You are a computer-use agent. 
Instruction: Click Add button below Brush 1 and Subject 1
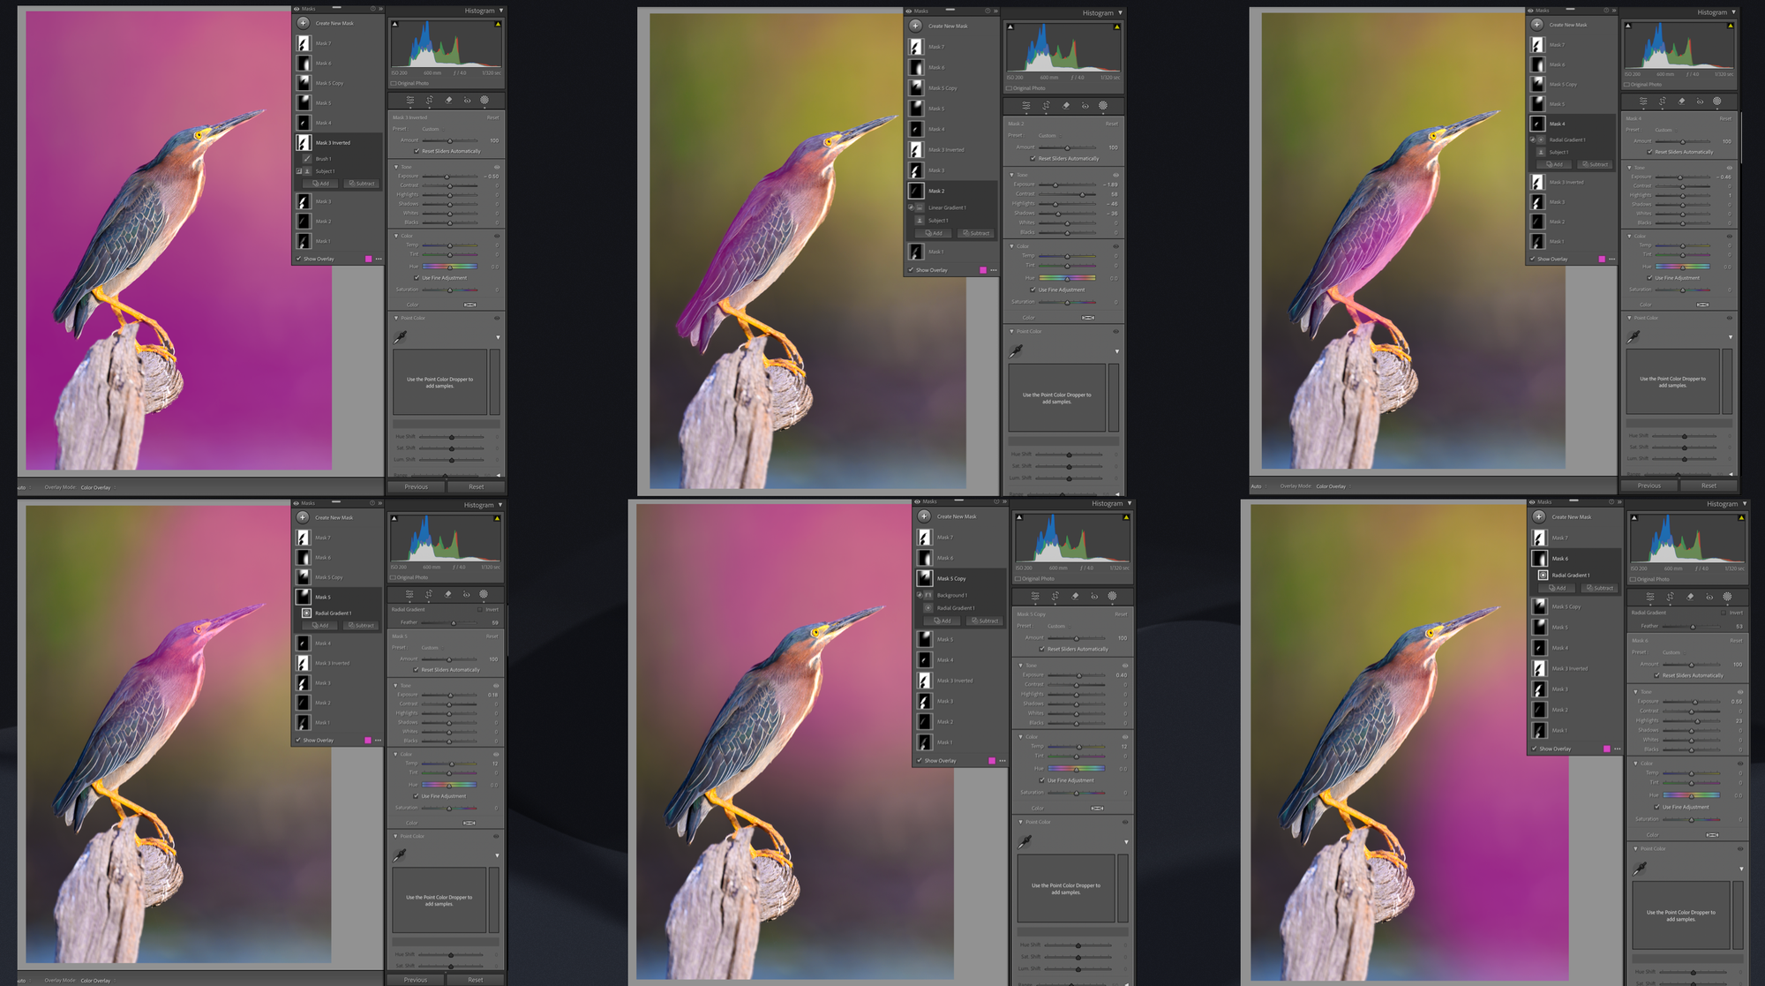point(319,184)
